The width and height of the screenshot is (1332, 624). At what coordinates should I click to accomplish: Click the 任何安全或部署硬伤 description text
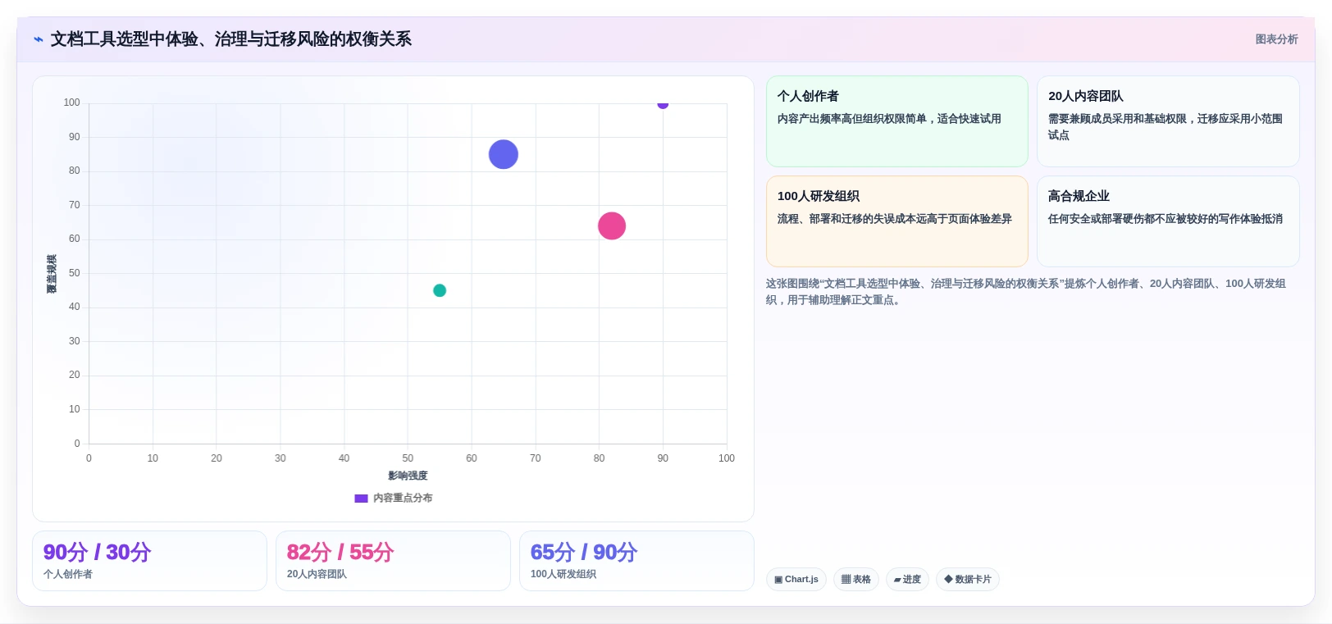pos(1165,219)
